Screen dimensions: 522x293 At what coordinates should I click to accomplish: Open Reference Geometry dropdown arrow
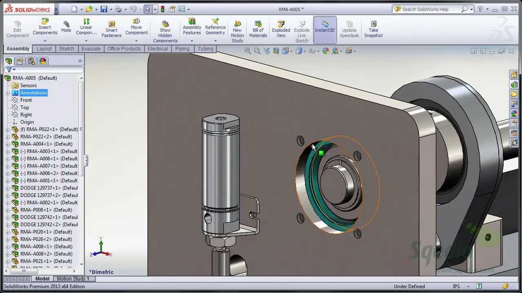pyautogui.click(x=215, y=41)
